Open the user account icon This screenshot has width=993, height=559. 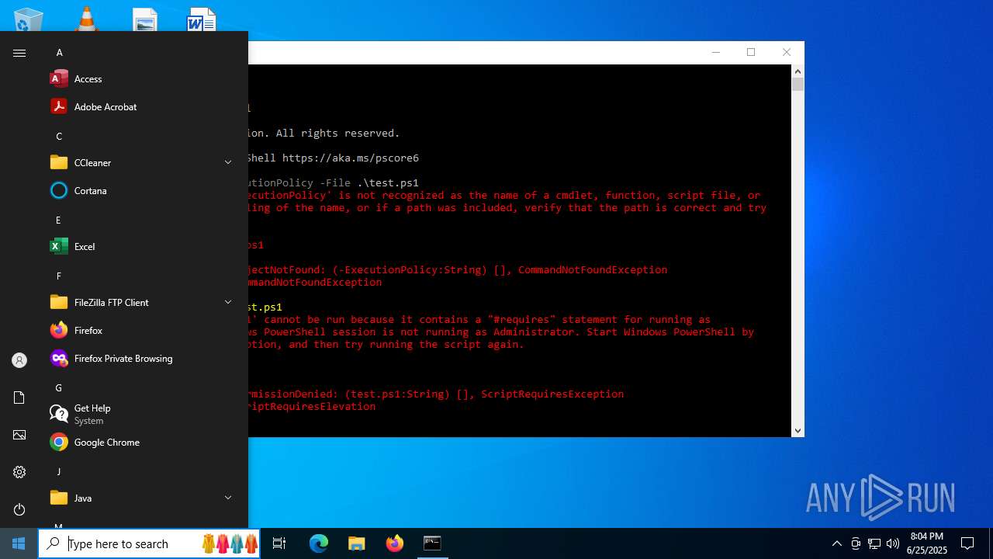[x=19, y=360]
